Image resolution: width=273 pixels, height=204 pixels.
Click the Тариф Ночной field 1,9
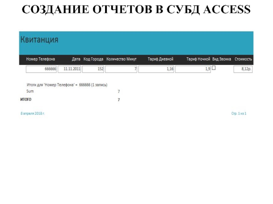(x=193, y=69)
